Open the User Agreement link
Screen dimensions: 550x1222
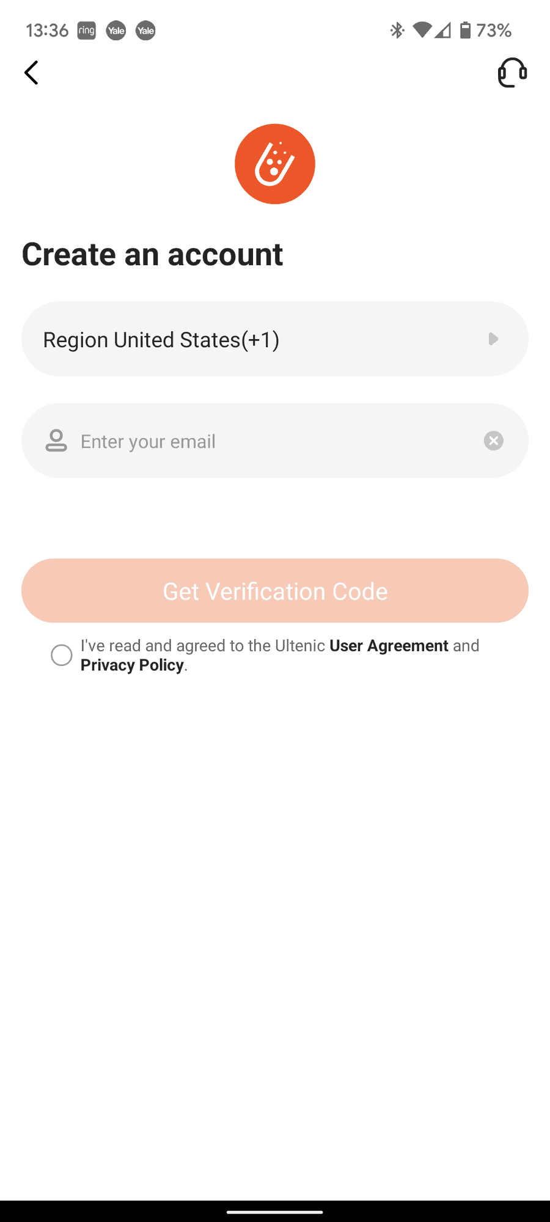389,646
